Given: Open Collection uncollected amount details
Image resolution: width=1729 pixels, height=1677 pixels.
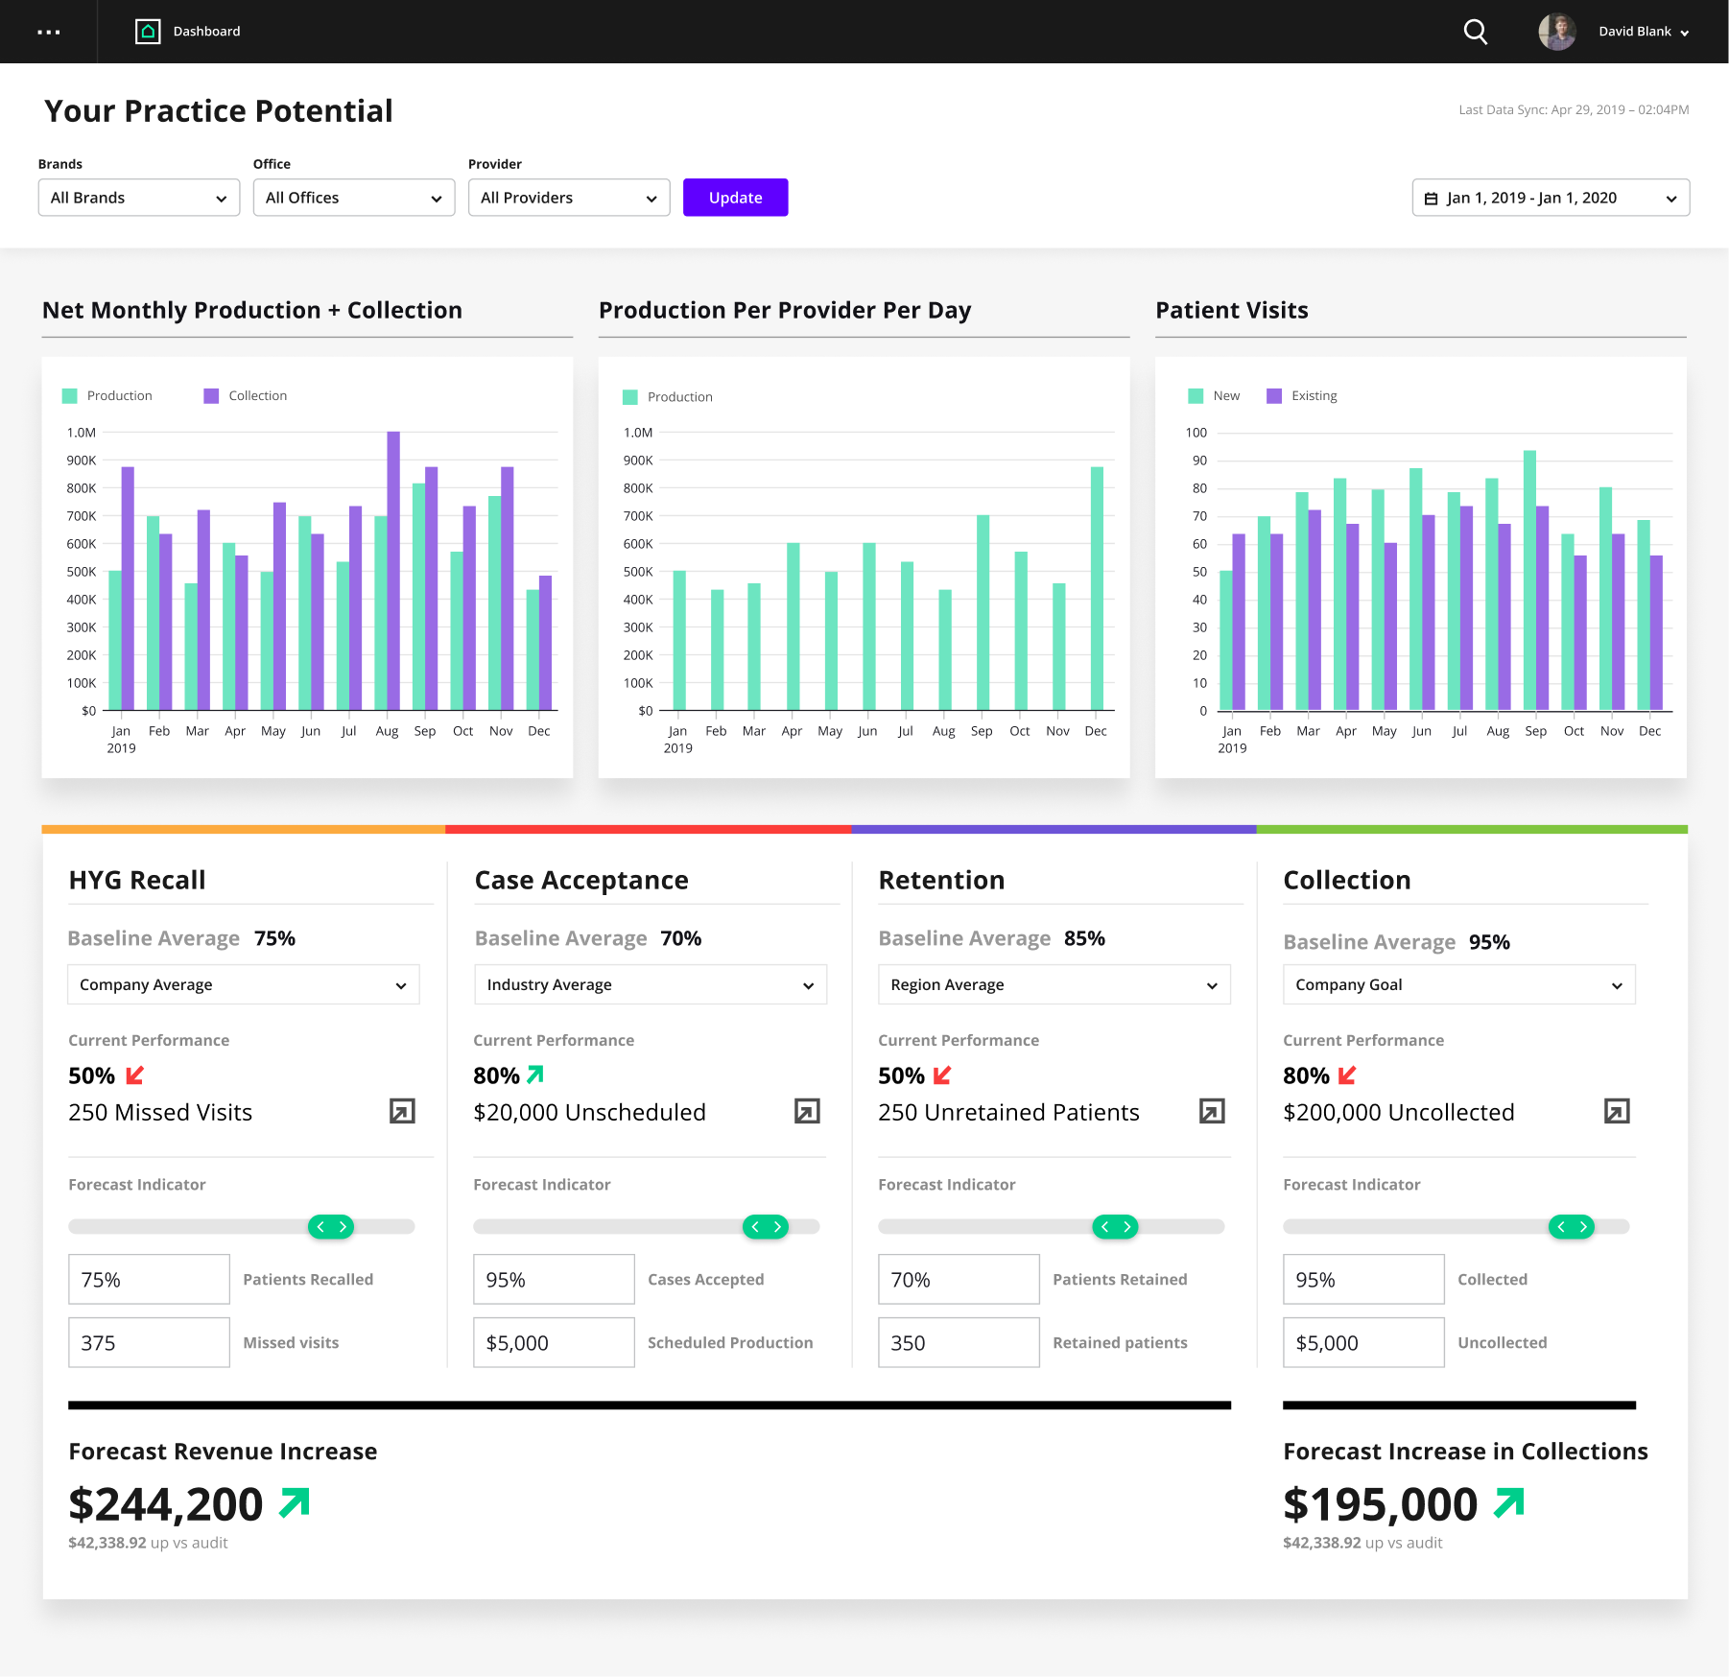Looking at the screenshot, I should point(1617,1111).
